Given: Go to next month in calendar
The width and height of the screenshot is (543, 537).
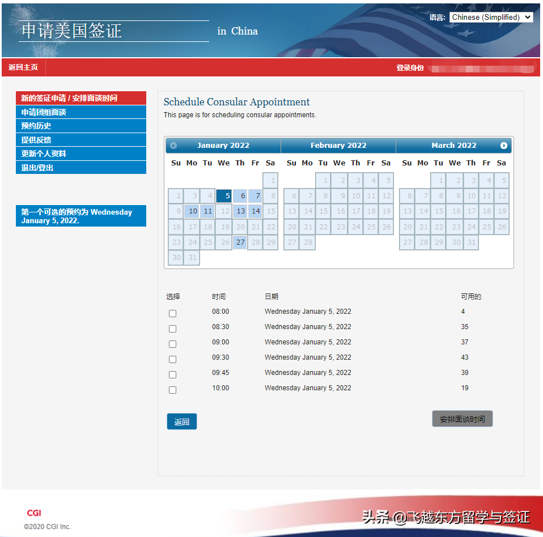Looking at the screenshot, I should click(x=504, y=146).
